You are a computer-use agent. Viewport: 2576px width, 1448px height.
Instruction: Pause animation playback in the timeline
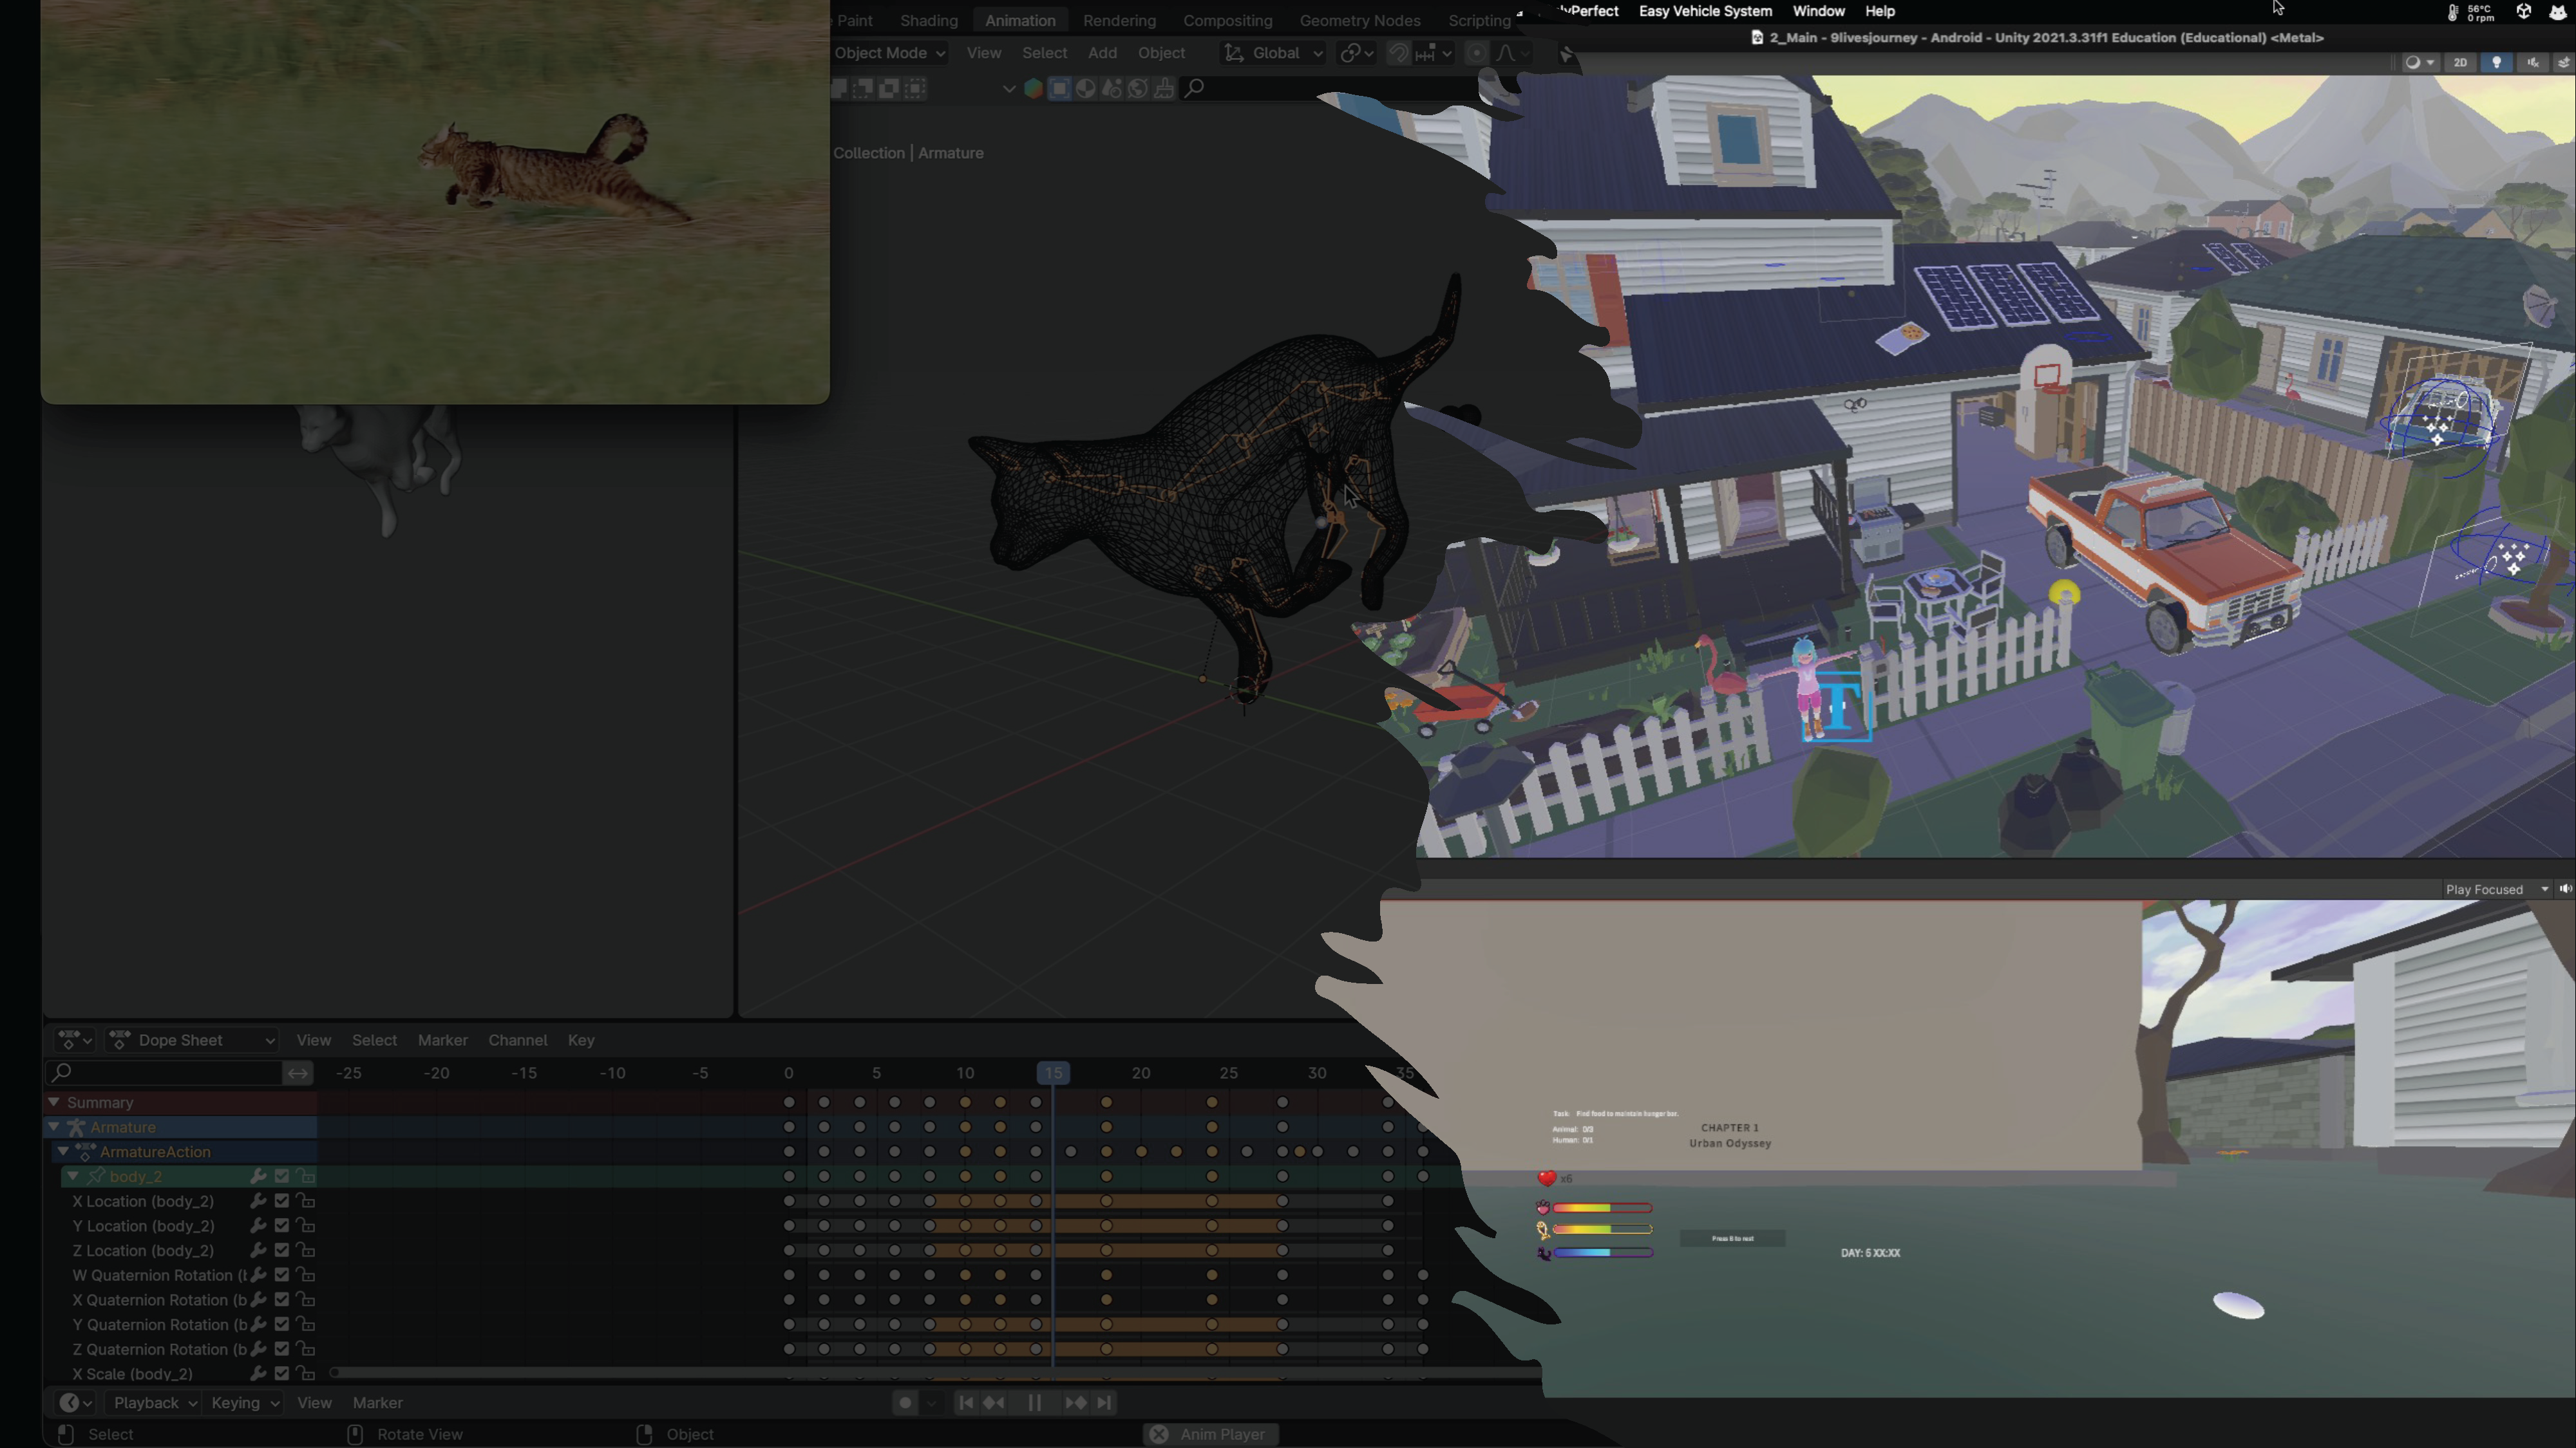(x=1034, y=1403)
